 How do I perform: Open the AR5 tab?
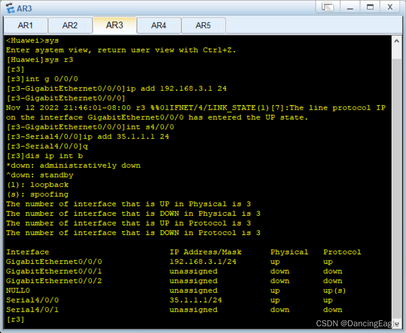203,25
